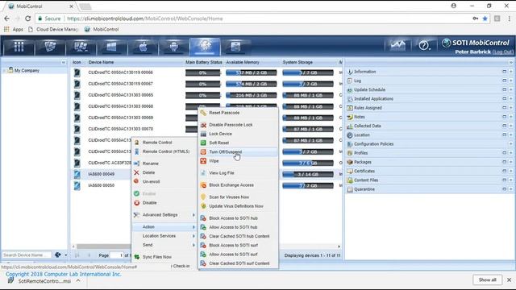Click Show all downloads button
The image size is (516, 290).
487,280
